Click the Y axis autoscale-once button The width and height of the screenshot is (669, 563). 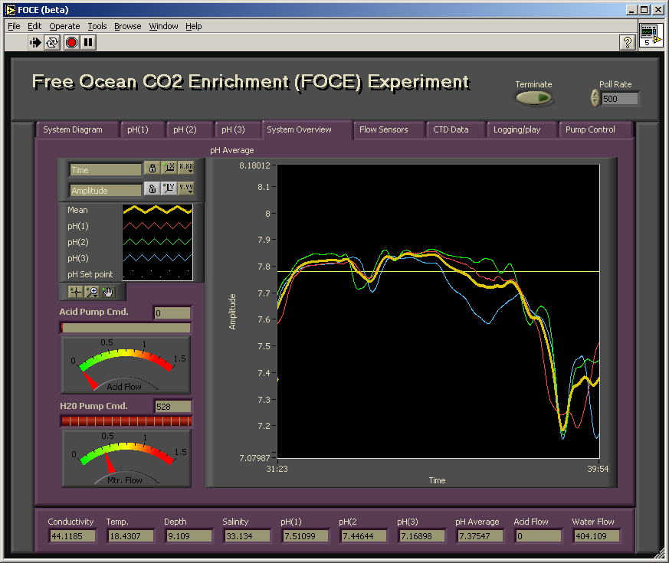pos(169,188)
